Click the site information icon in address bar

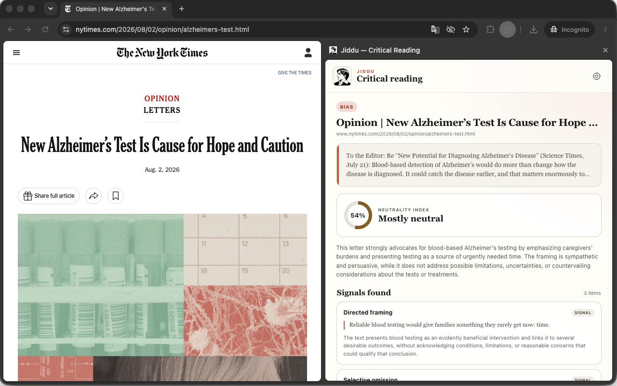(67, 29)
